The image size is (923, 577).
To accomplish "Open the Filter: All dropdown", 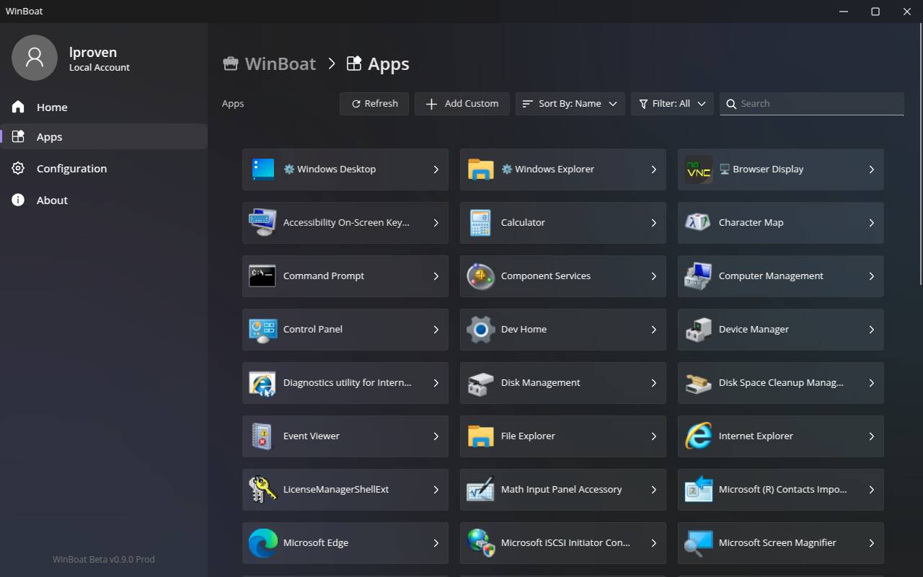I will 672,104.
